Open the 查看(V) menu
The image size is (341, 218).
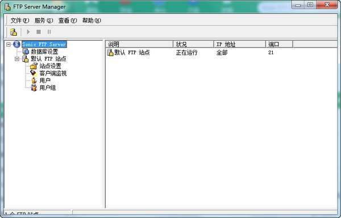(68, 20)
